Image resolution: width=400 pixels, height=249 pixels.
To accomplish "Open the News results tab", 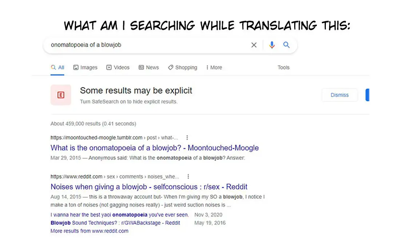I will point(149,68).
